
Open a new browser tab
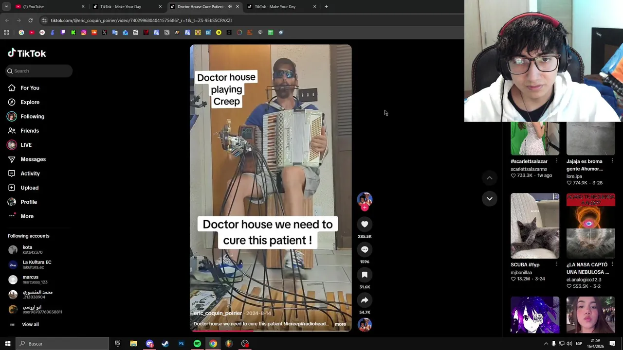pos(326,7)
